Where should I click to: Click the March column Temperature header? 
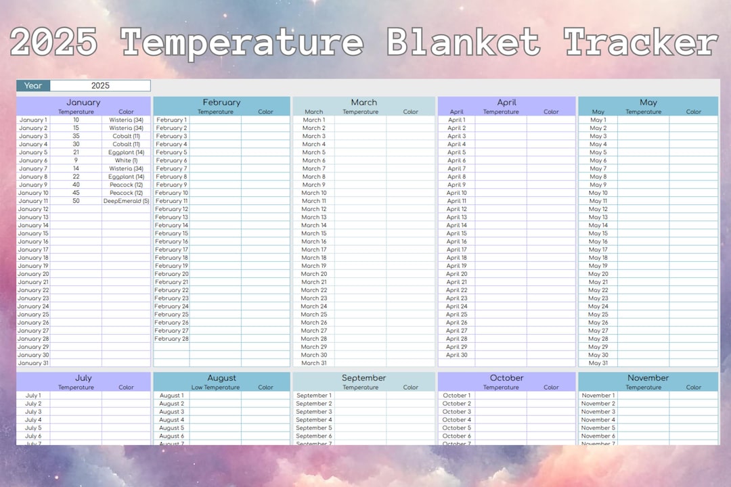(x=362, y=112)
